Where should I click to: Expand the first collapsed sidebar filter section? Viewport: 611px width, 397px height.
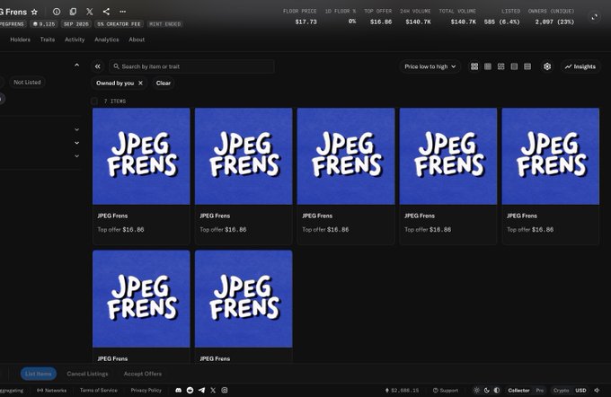point(76,129)
